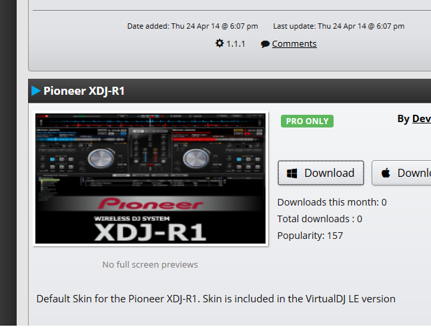The height and width of the screenshot is (331, 431).
Task: Click the gear version icon
Action: [x=220, y=43]
